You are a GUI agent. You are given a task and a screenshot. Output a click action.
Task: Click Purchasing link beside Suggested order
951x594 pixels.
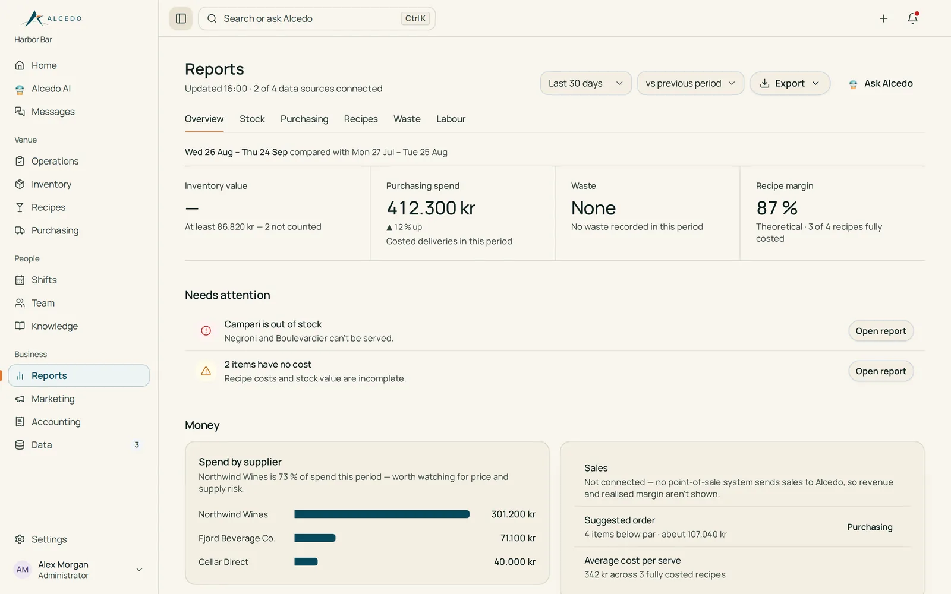click(x=870, y=527)
